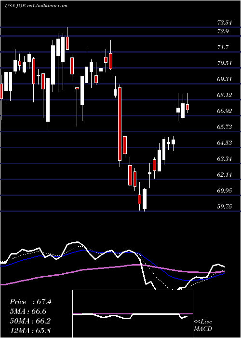Click the 60.95 price level label
Viewport: 241px width, 338px height.
(x=225, y=191)
